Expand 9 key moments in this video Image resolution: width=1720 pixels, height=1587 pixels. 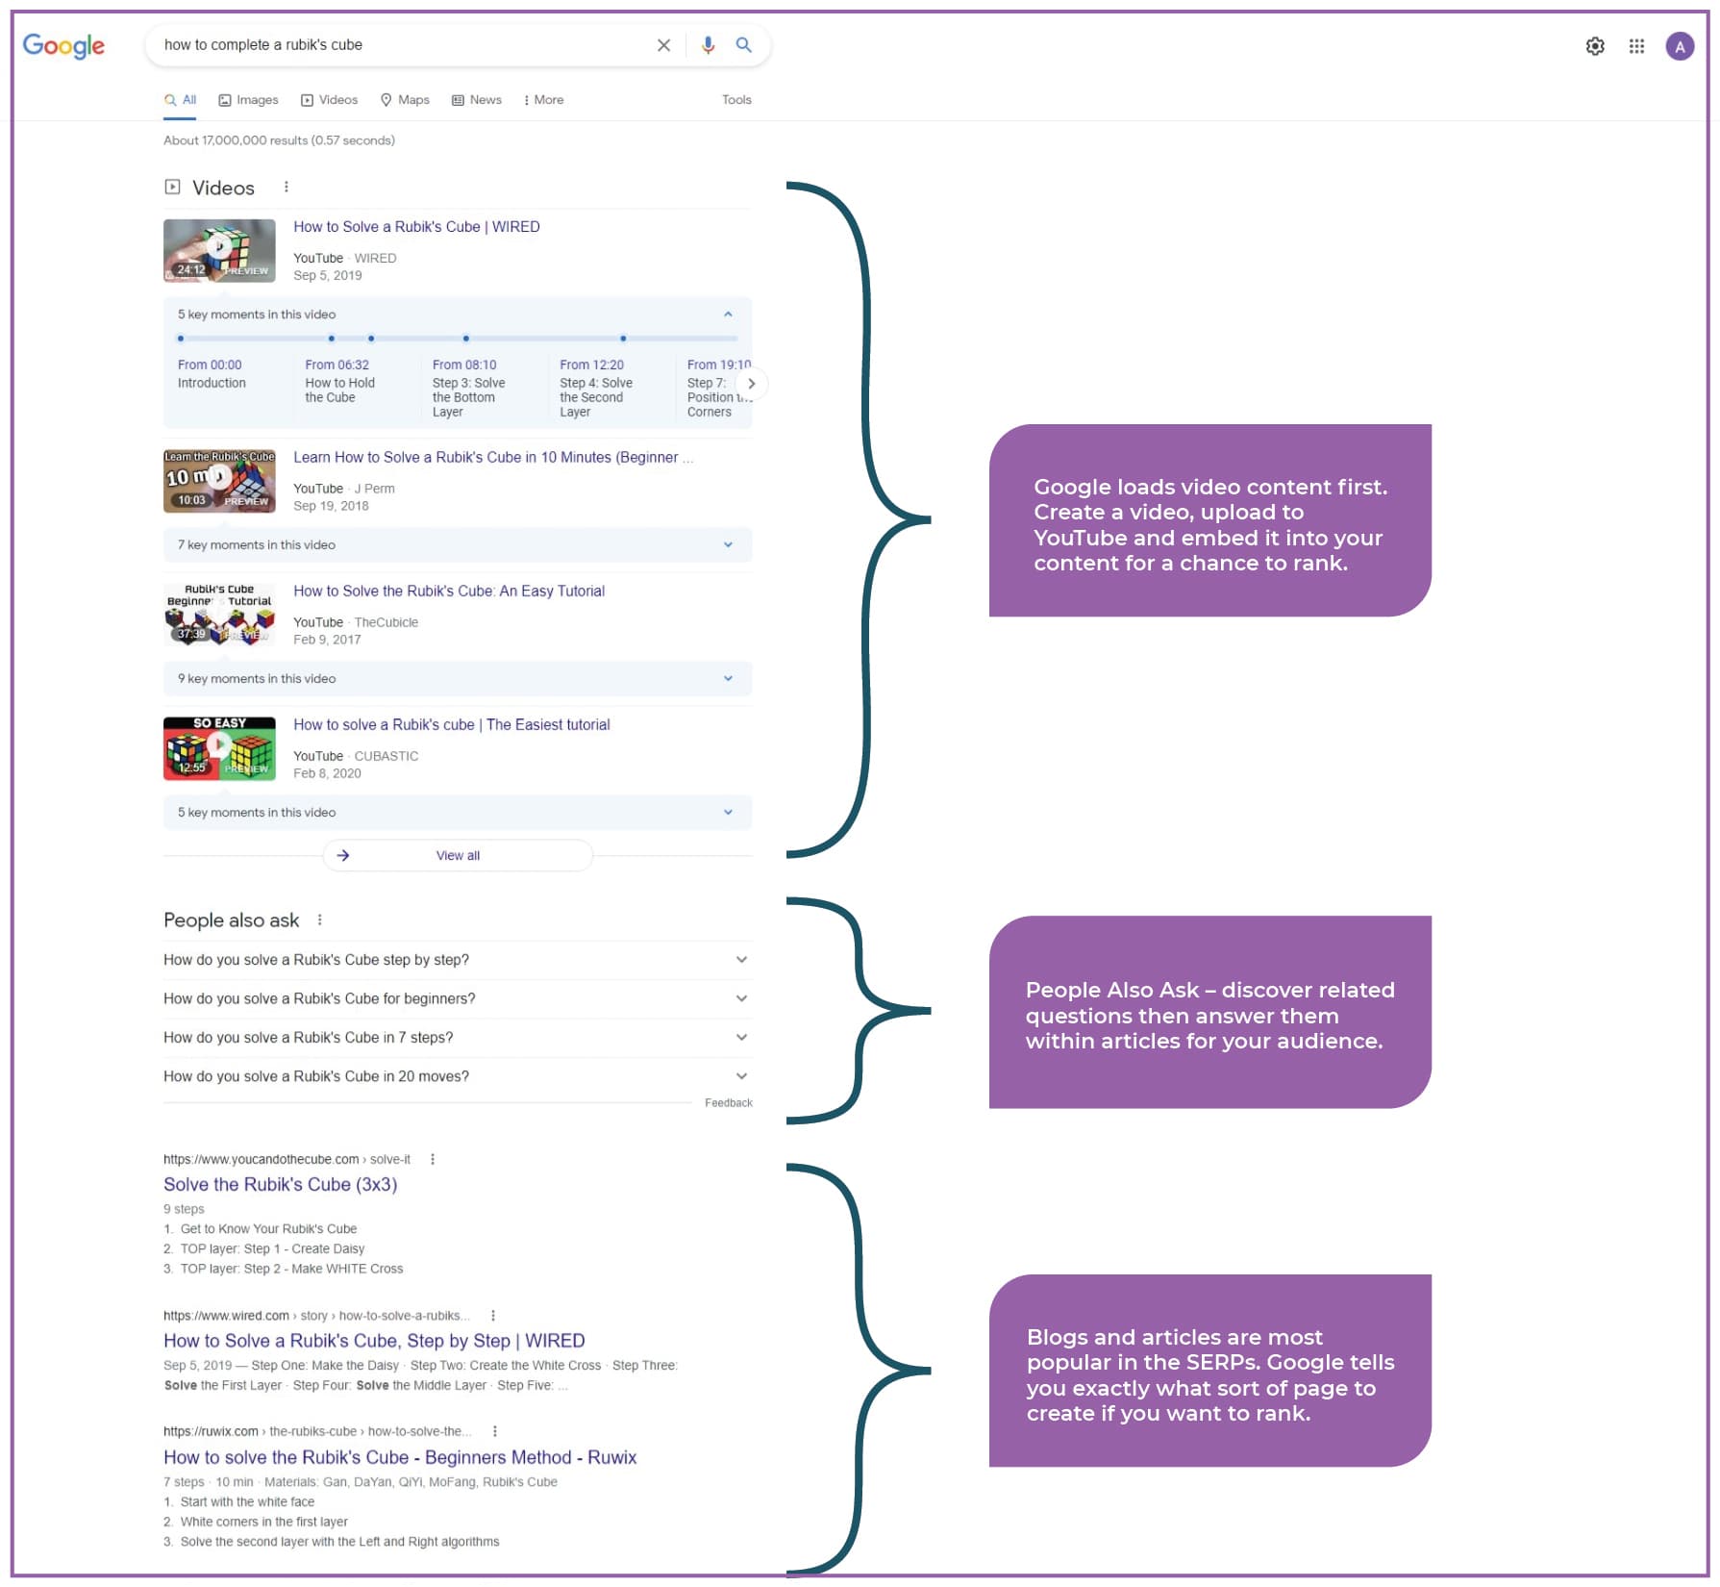click(x=728, y=679)
